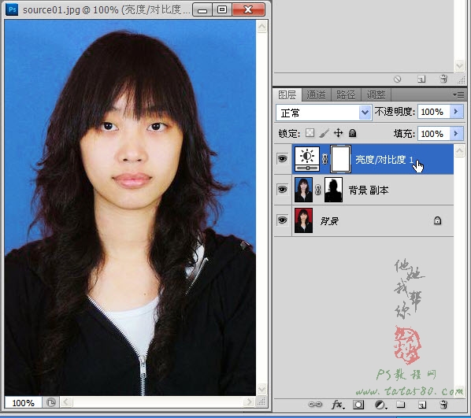Click the document scroll right arrow
This screenshot has height=418, width=471.
point(249,402)
